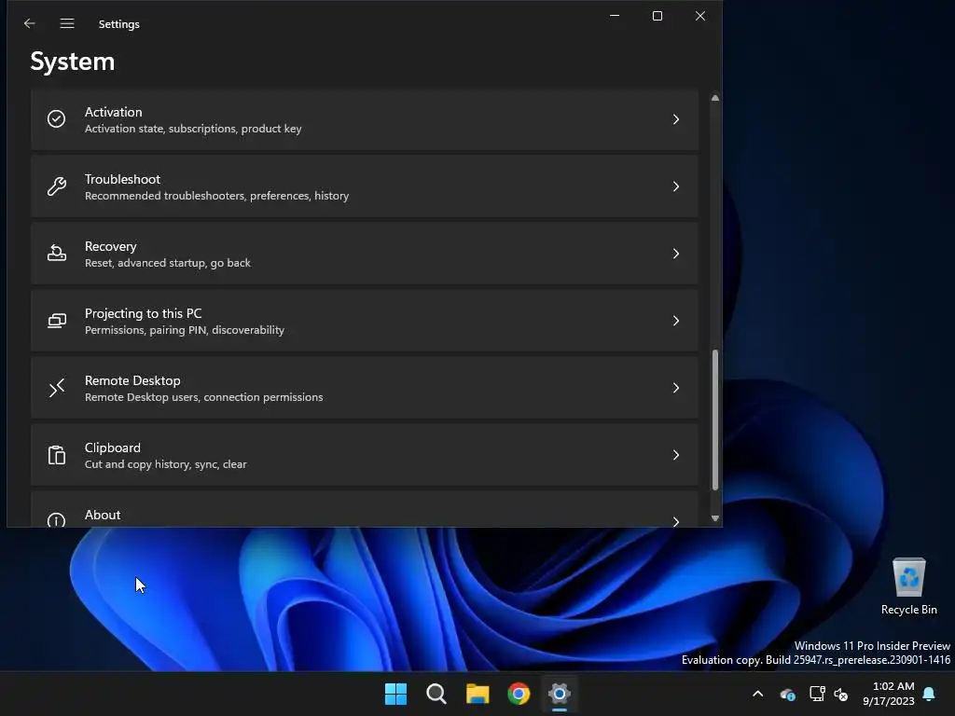The height and width of the screenshot is (716, 955).
Task: Click the System page heading
Action: (x=73, y=62)
